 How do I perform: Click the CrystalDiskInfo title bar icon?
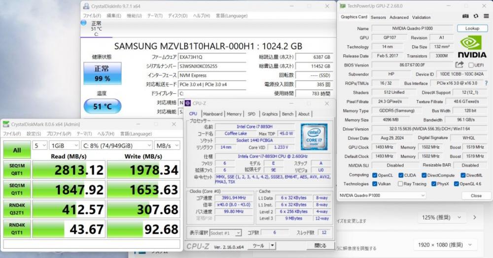(x=86, y=6)
